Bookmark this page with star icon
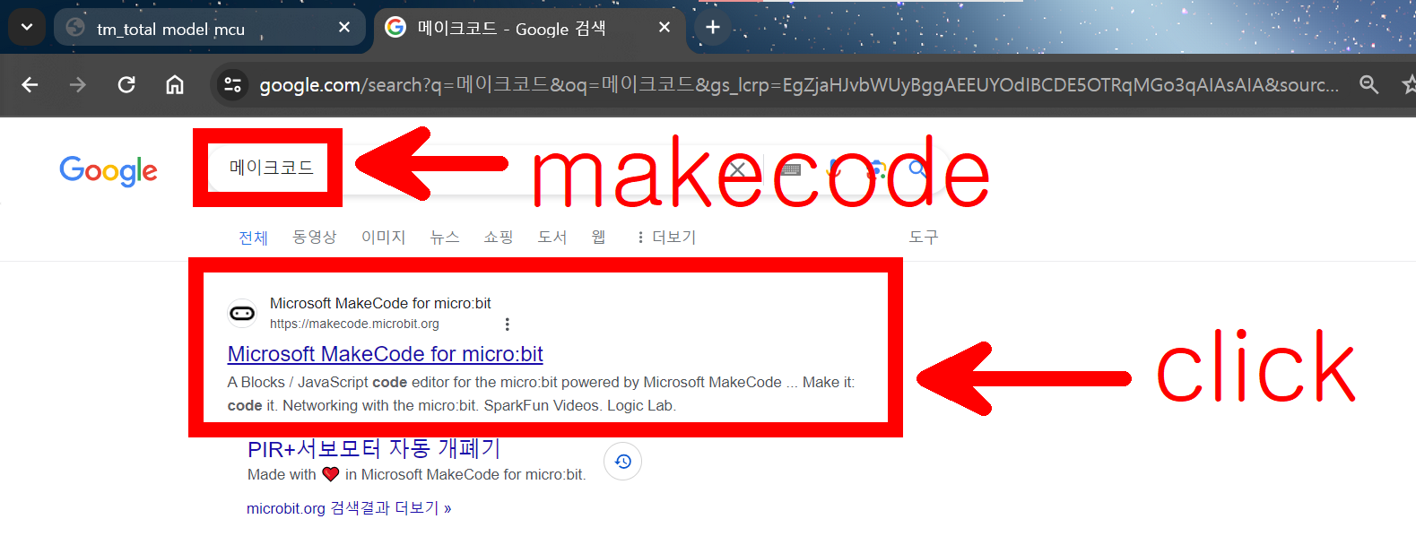Viewport: 1416px width, 545px height. pyautogui.click(x=1409, y=85)
